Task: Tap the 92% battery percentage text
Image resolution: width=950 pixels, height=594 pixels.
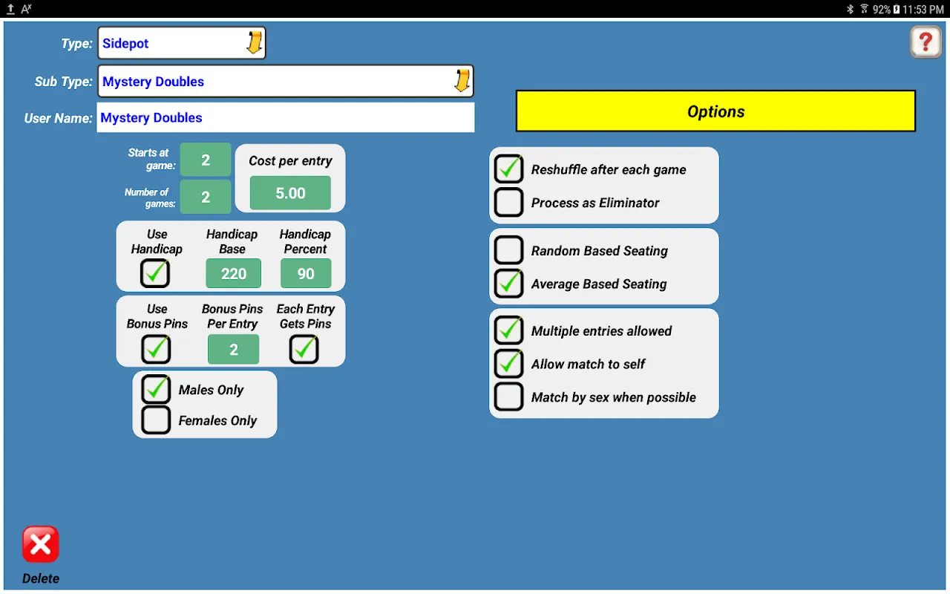Action: point(881,10)
